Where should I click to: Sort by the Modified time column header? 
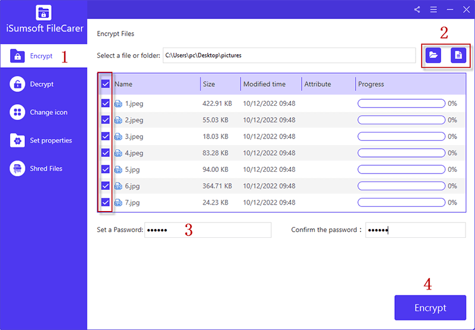point(264,84)
